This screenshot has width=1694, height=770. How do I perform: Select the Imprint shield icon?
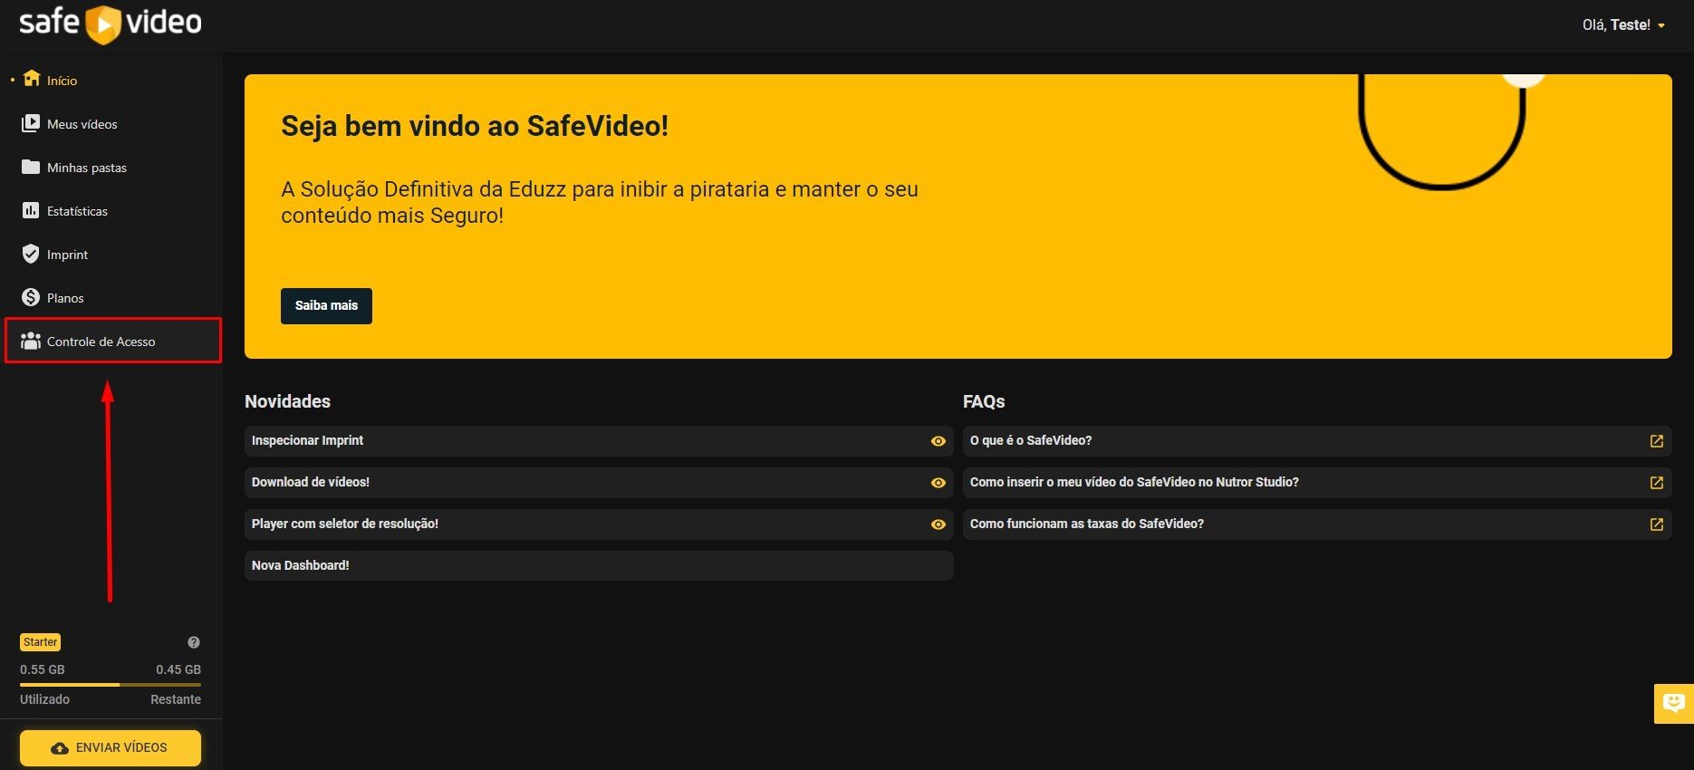tap(31, 254)
